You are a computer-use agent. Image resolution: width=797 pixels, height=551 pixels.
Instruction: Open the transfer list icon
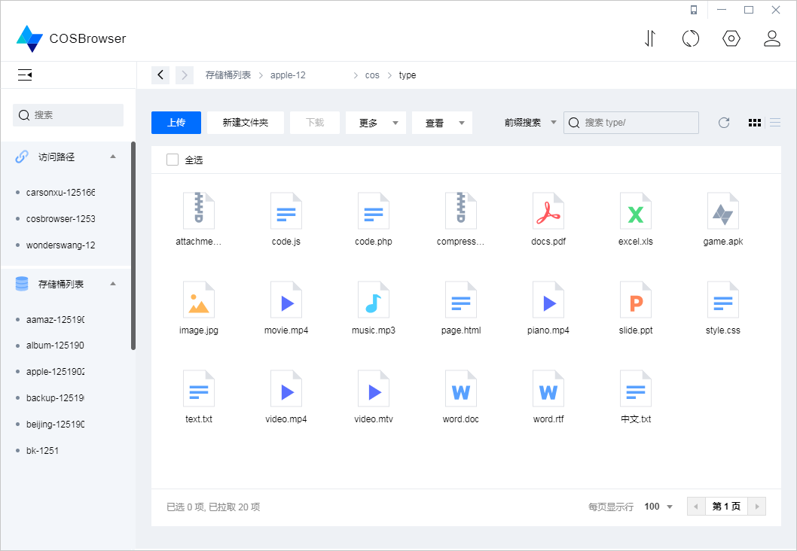(x=649, y=38)
